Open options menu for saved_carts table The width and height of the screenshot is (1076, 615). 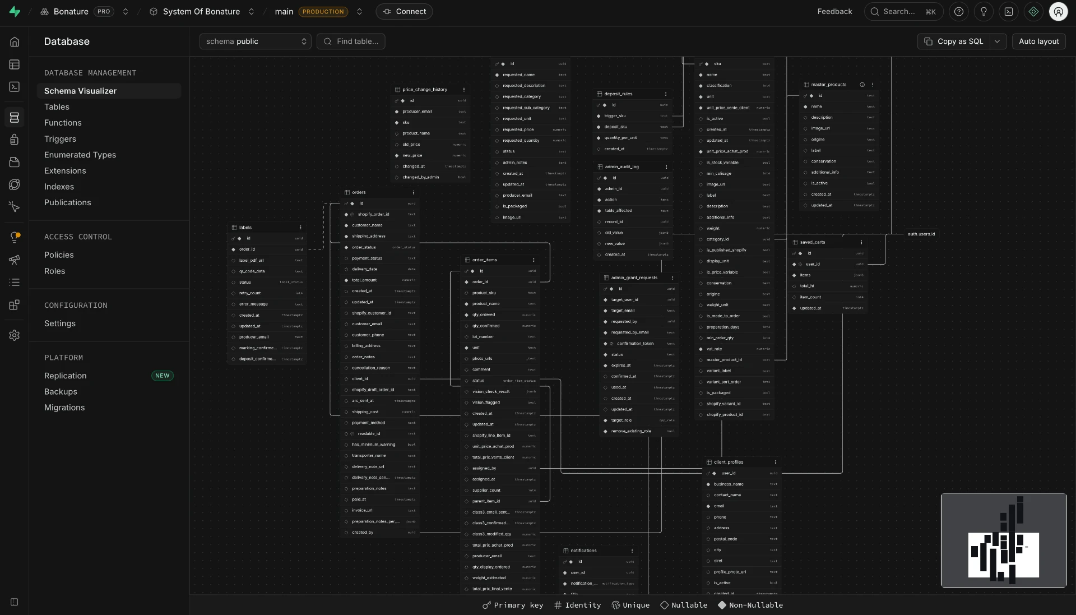tap(861, 243)
